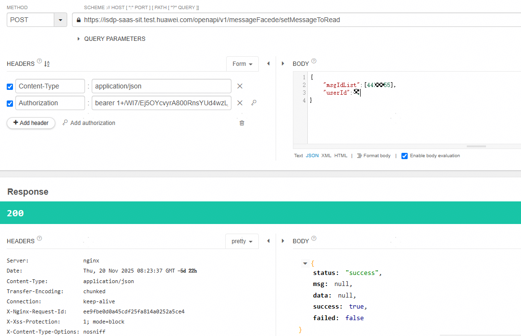Select response Content-Type application/json value
521x336 pixels.
109,281
